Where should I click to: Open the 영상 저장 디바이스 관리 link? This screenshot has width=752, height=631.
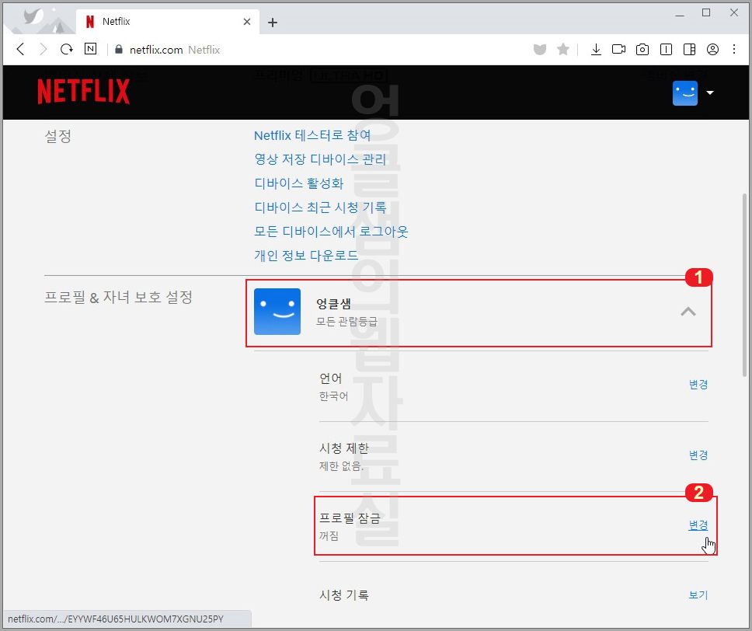(x=320, y=159)
